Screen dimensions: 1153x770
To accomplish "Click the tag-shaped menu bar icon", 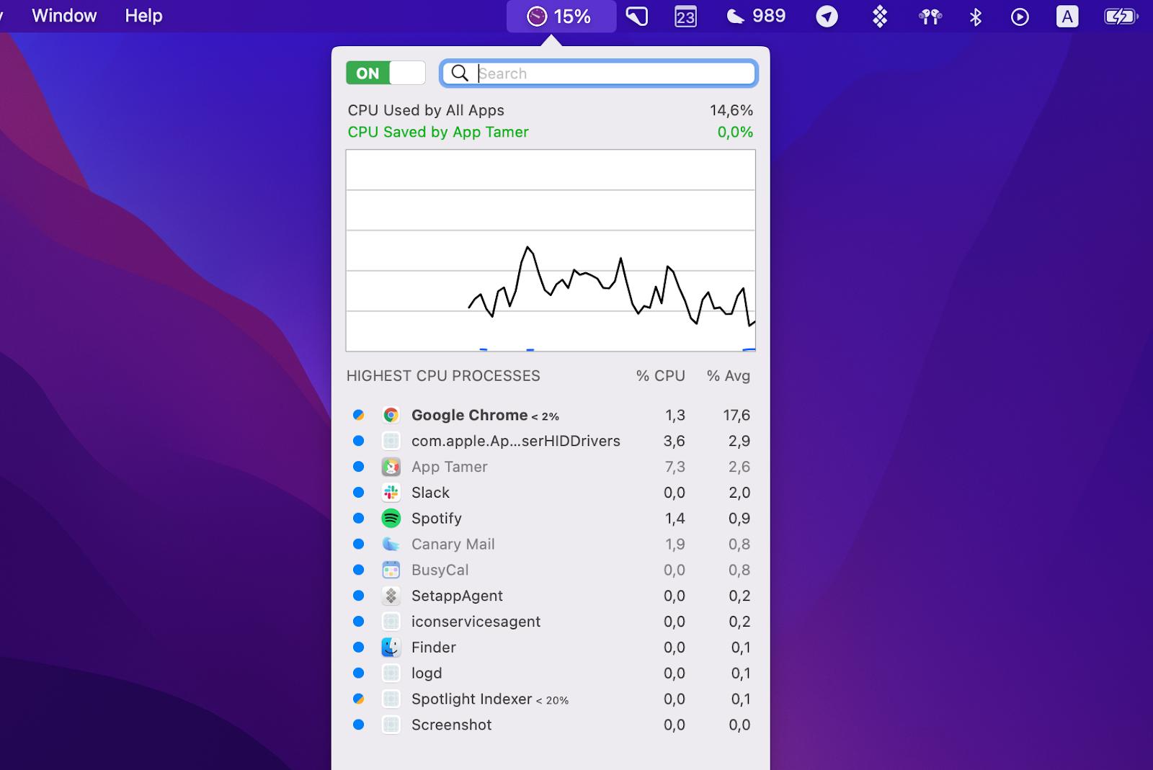I will pyautogui.click(x=637, y=16).
